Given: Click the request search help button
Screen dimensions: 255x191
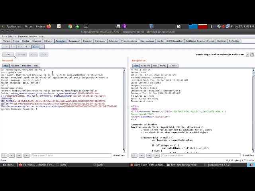Looking at the screenshot, I should coord(4,156).
